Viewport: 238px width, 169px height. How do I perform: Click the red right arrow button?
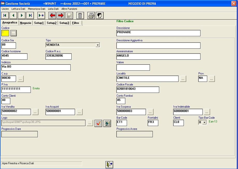pos(61,16)
